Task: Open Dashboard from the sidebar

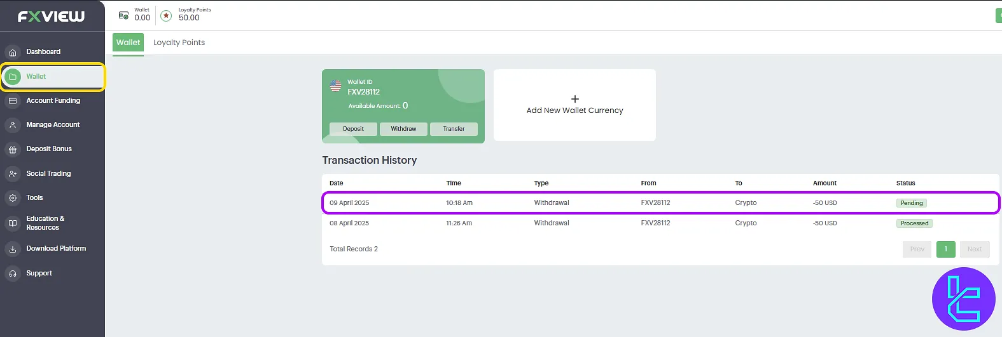Action: 43,51
